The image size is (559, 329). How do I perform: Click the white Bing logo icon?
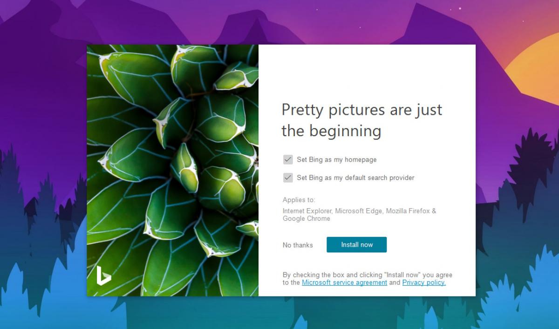pos(103,275)
